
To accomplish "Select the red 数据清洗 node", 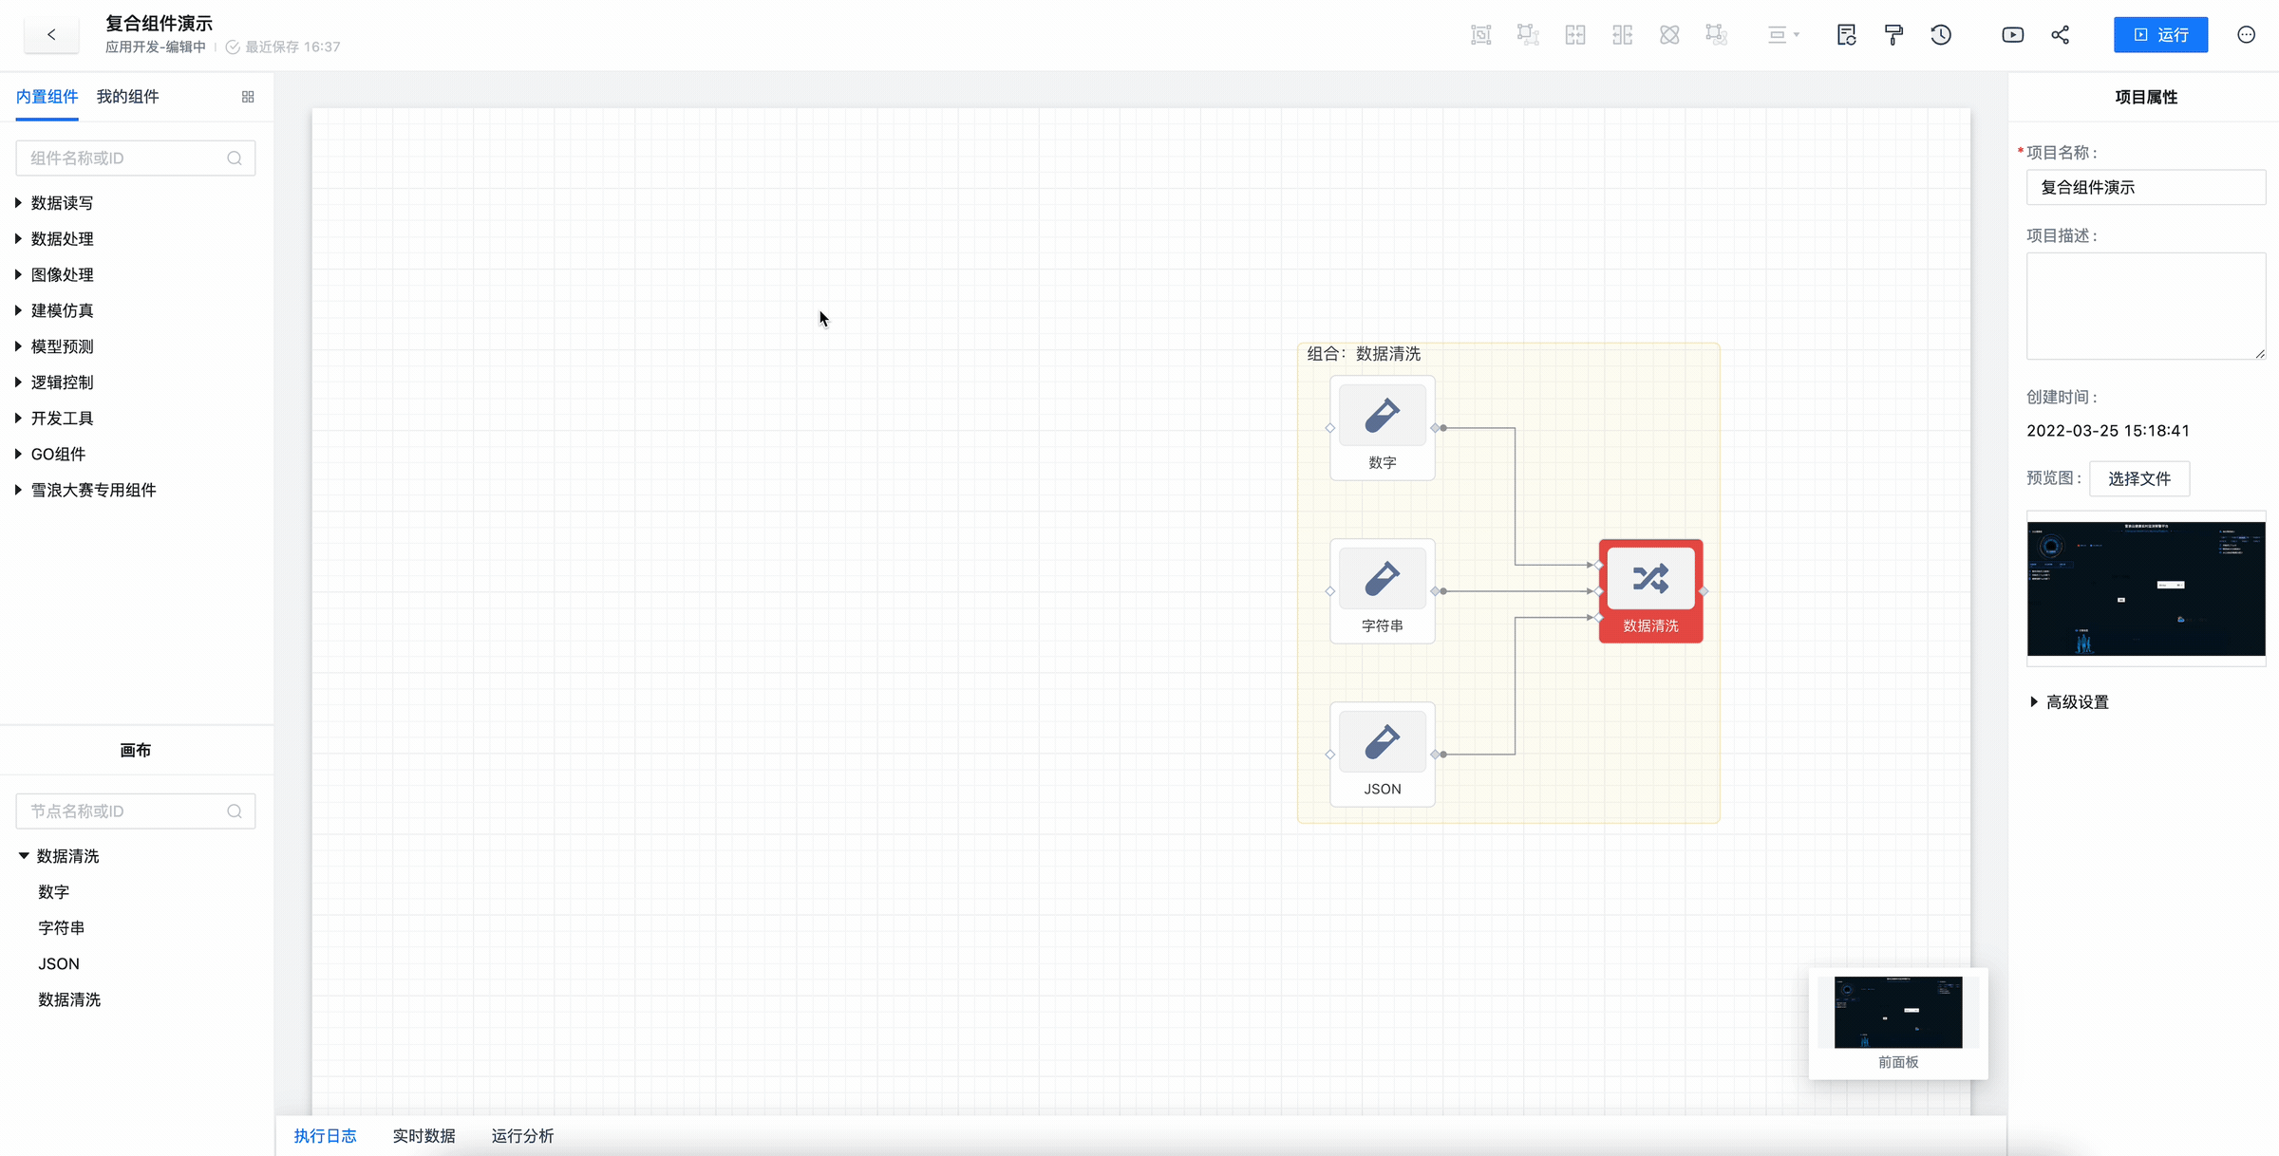I will point(1650,590).
